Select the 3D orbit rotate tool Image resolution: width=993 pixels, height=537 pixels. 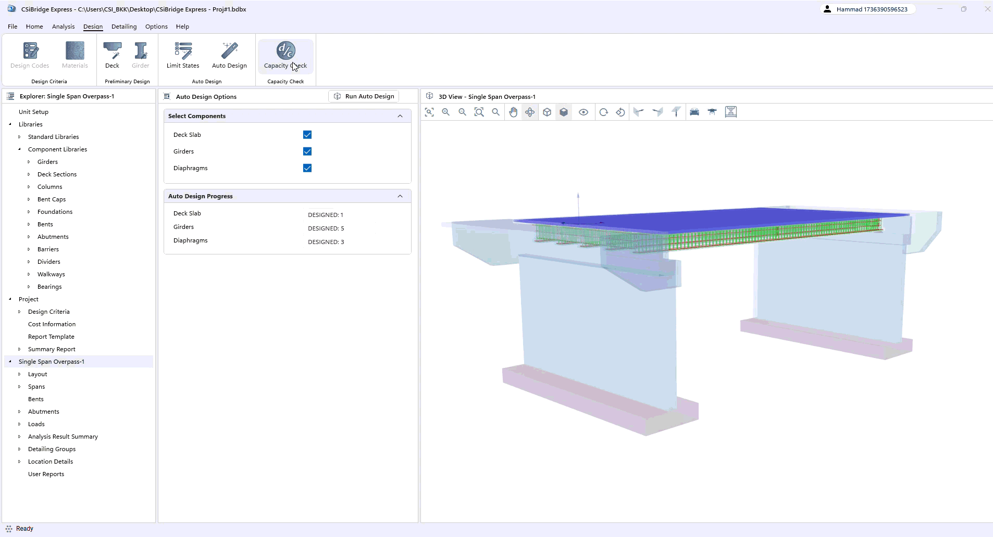pos(530,112)
